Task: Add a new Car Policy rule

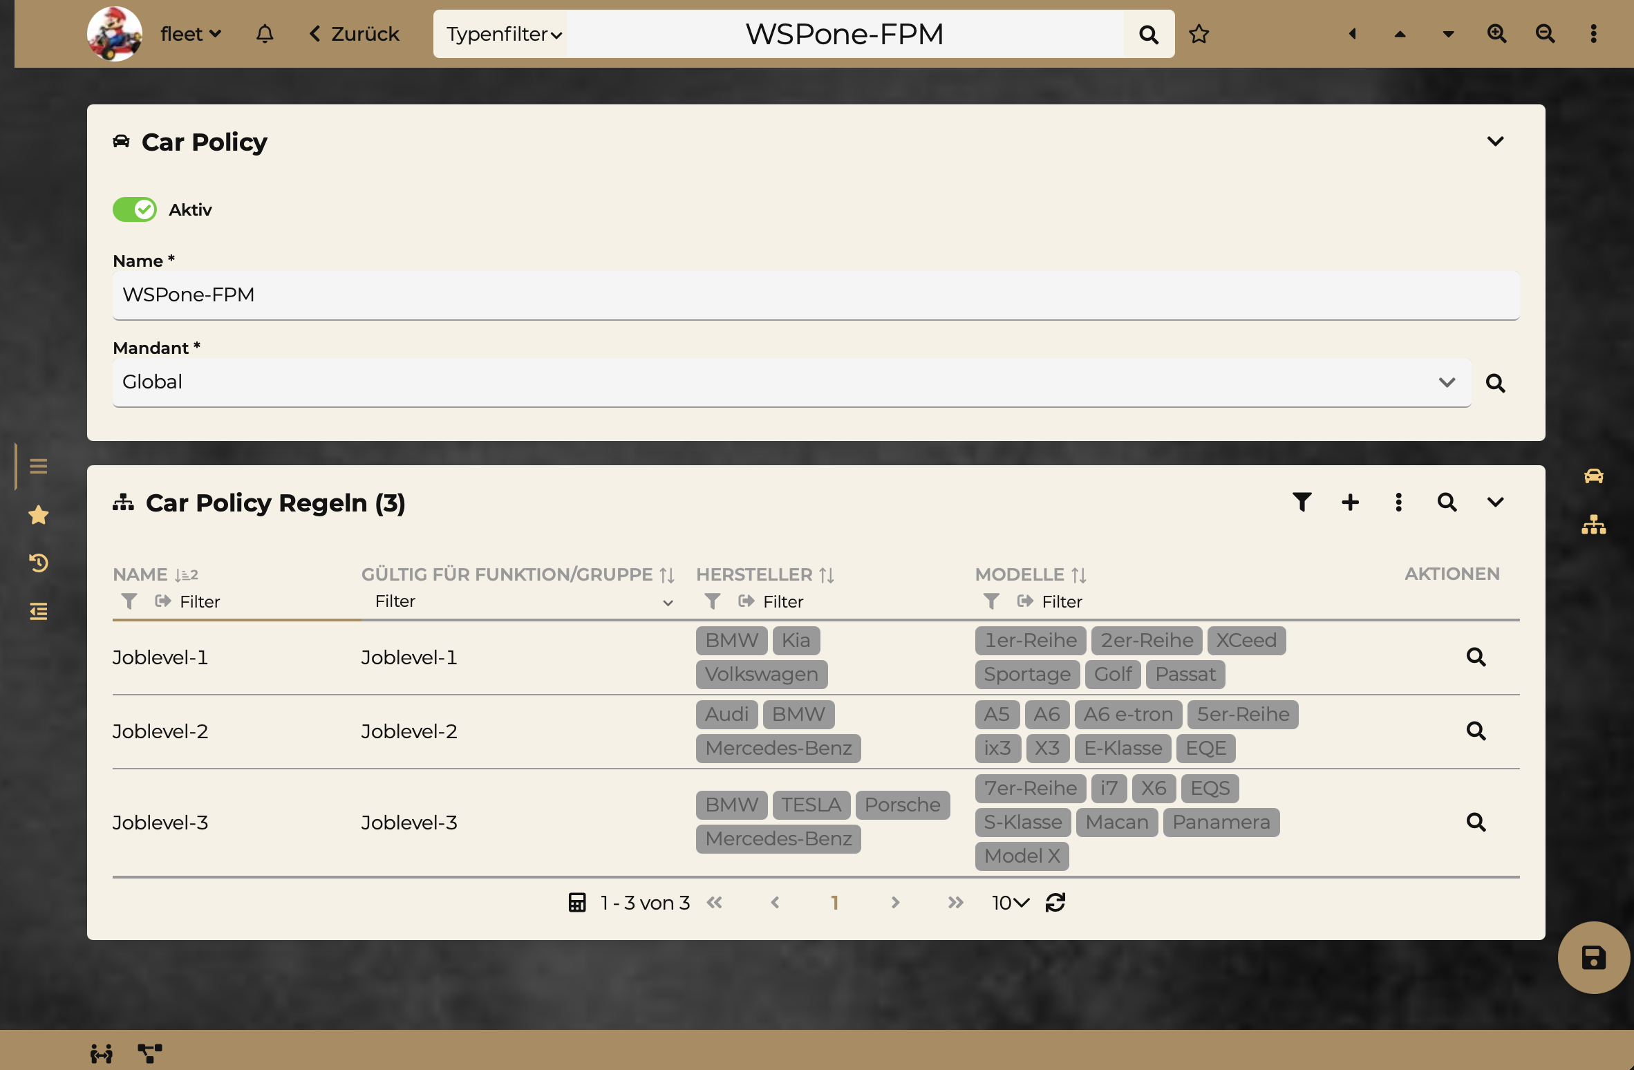Action: point(1350,503)
